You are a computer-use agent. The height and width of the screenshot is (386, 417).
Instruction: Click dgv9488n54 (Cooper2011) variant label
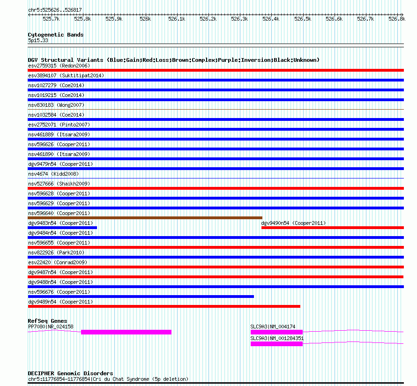(x=60, y=282)
